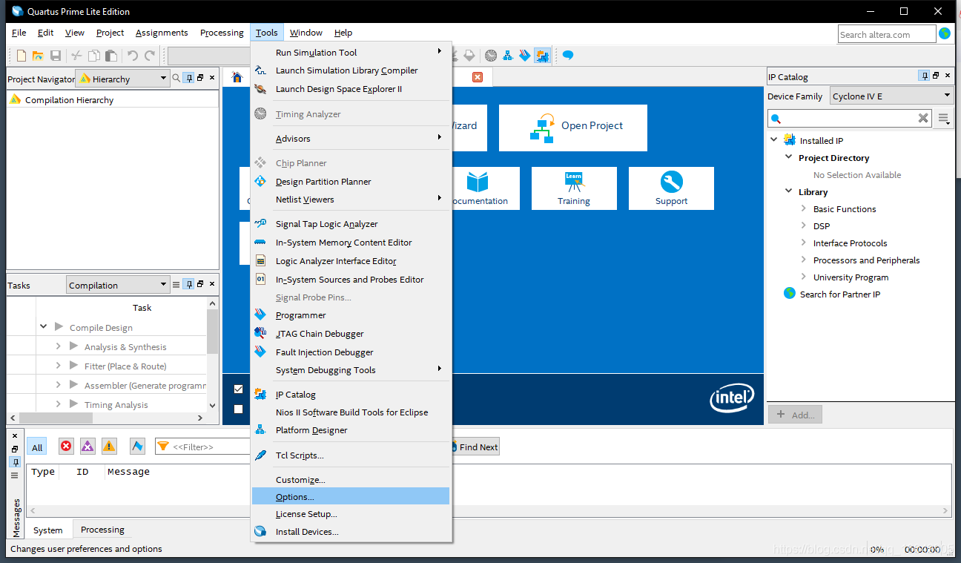Click the Timing Analyzer clock toolbar icon

[x=491, y=56]
